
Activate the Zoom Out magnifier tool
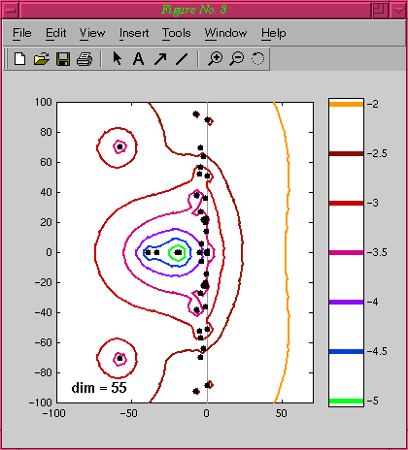coord(237,59)
